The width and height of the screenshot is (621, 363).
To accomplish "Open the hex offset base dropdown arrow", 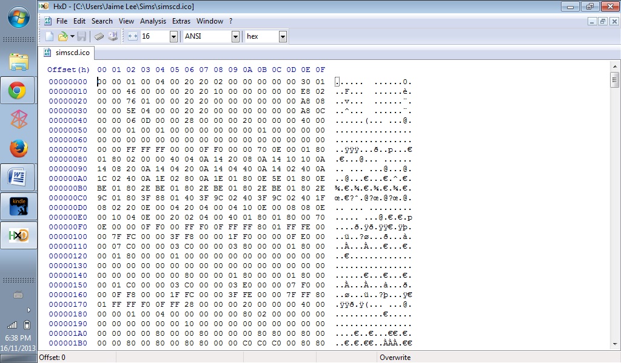I will click(283, 37).
